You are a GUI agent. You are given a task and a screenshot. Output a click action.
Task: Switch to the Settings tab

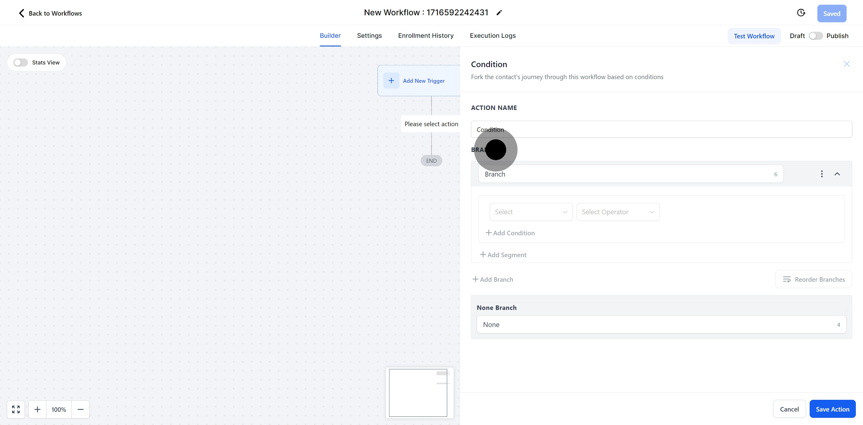click(x=369, y=36)
